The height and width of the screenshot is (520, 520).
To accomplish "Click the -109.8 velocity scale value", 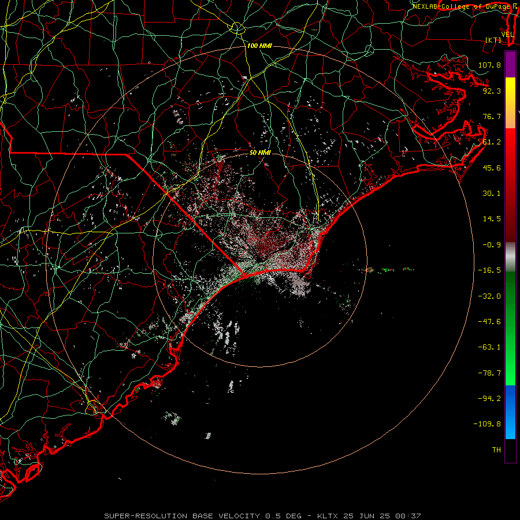I will 487,424.
